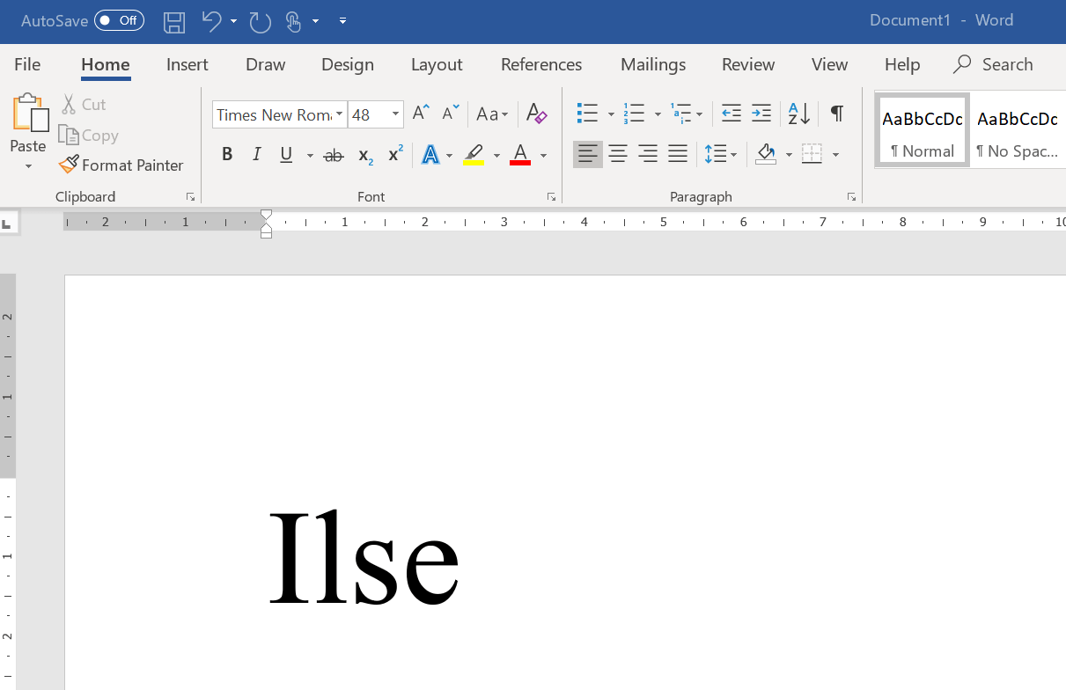Open the font color red swatch
The height and width of the screenshot is (690, 1066).
coord(519,154)
